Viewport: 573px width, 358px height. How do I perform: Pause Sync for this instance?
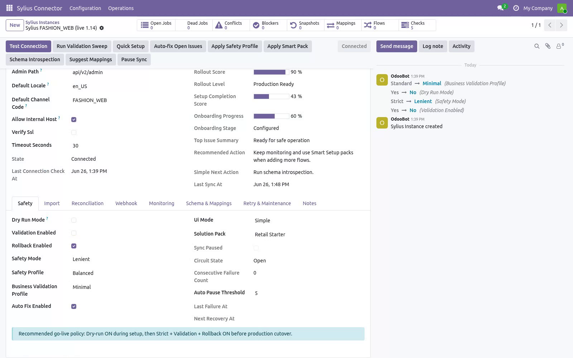[x=134, y=59]
